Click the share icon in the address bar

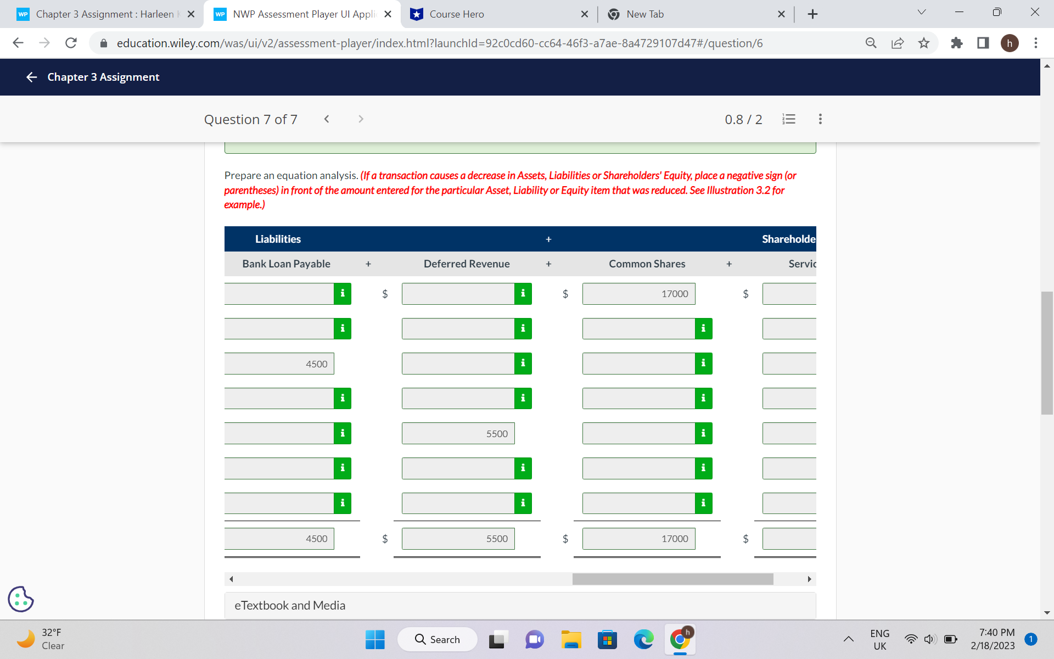[898, 43]
